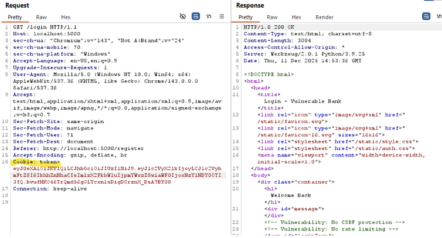Click the 'sec-ch-ua-mobile: ?0' header
Image resolution: width=442 pixels, height=238 pixels.
[x=47, y=47]
